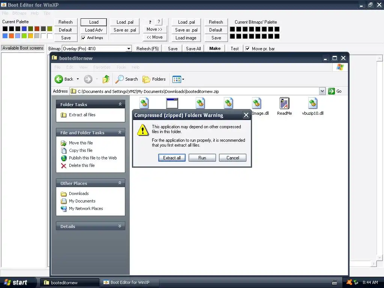Toggle the And bmps checkbox
The image size is (384, 288).
coord(83,38)
